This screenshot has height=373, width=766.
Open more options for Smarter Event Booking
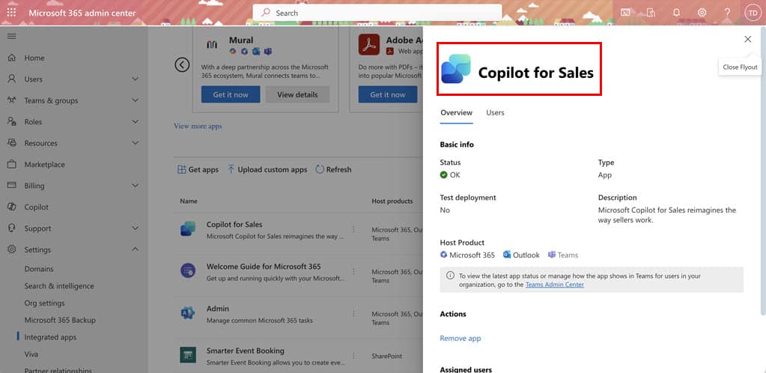(x=354, y=355)
